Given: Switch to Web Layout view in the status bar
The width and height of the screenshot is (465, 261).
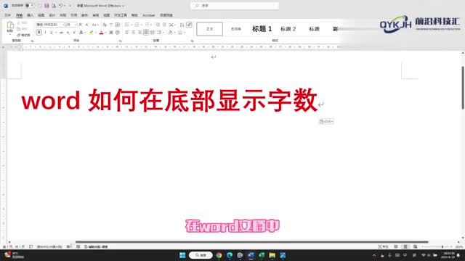Looking at the screenshot, I should pyautogui.click(x=415, y=246).
